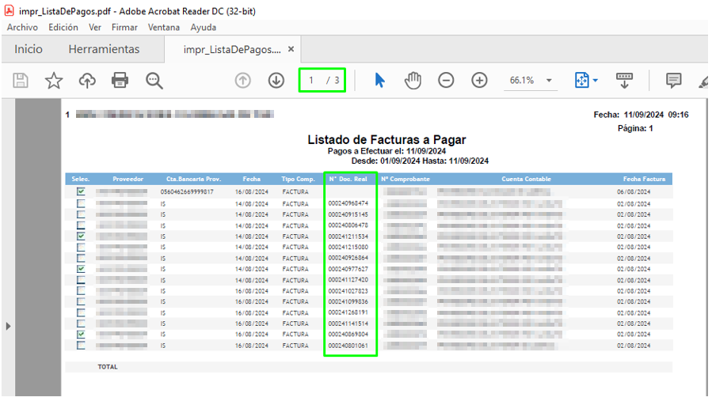Click the invoice date 06/08/2024
The height and width of the screenshot is (401, 712).
point(634,192)
